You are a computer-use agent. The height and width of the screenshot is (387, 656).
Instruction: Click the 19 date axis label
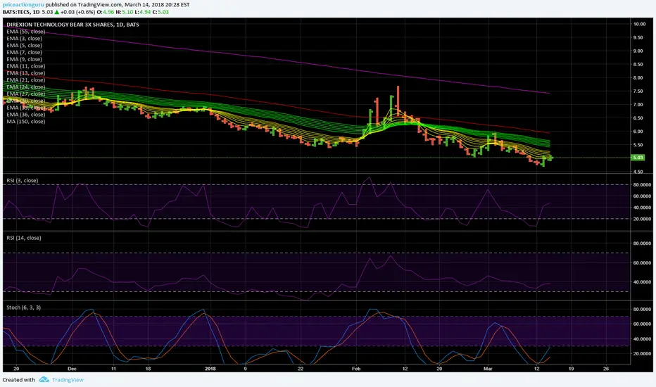pyautogui.click(x=571, y=369)
